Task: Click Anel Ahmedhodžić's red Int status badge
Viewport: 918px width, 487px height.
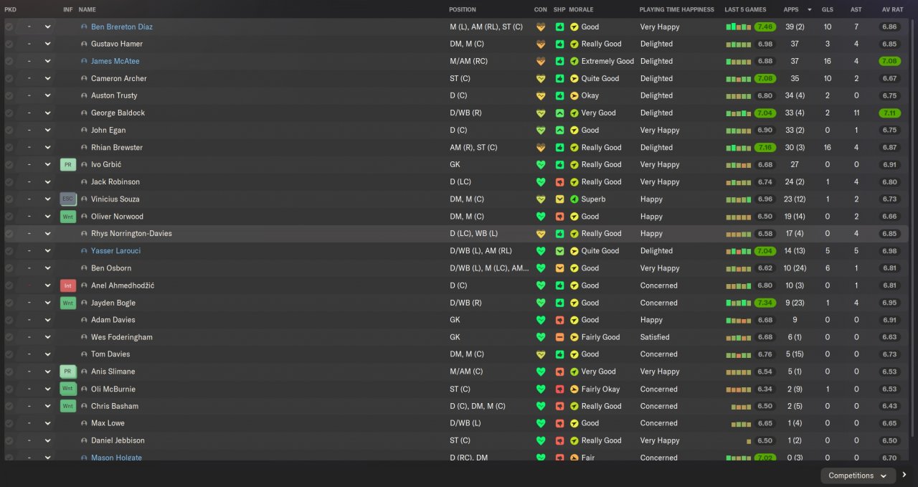Action: 68,285
